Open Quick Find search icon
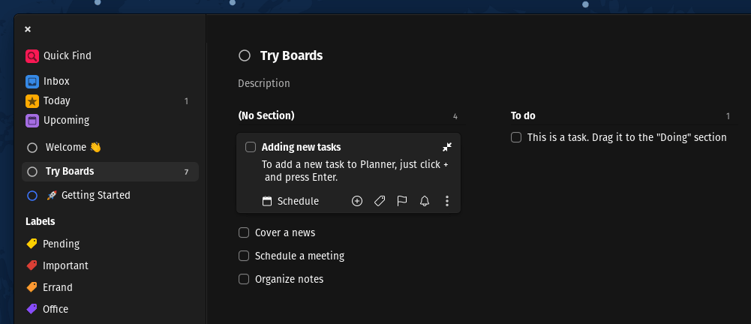The width and height of the screenshot is (751, 324). pyautogui.click(x=32, y=55)
